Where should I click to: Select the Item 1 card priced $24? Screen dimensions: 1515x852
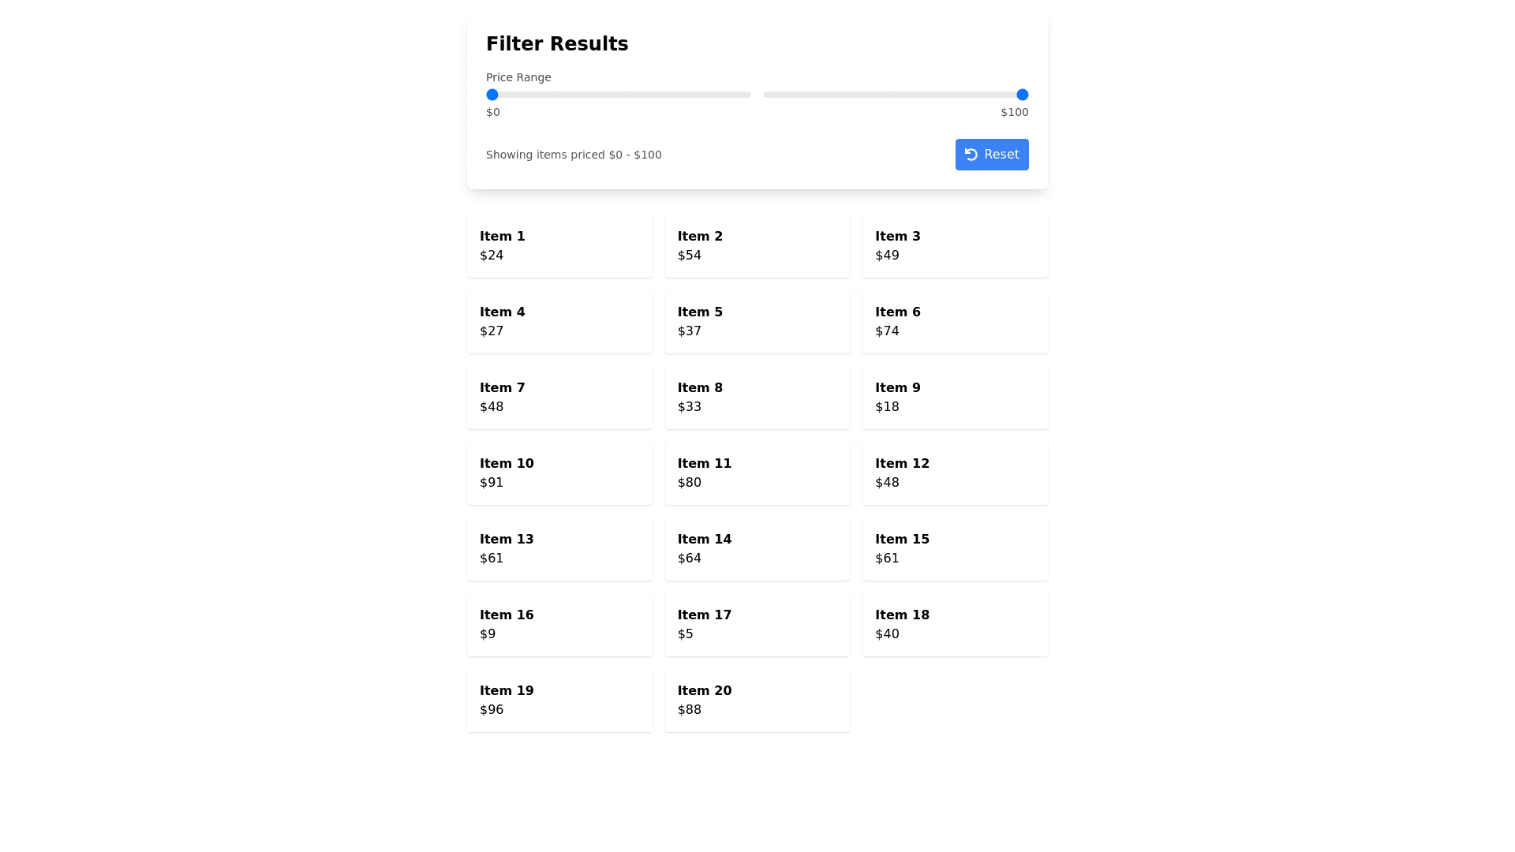559,246
